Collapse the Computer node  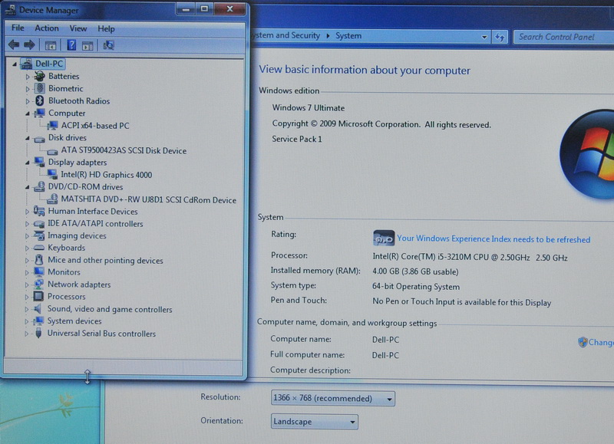[x=28, y=113]
